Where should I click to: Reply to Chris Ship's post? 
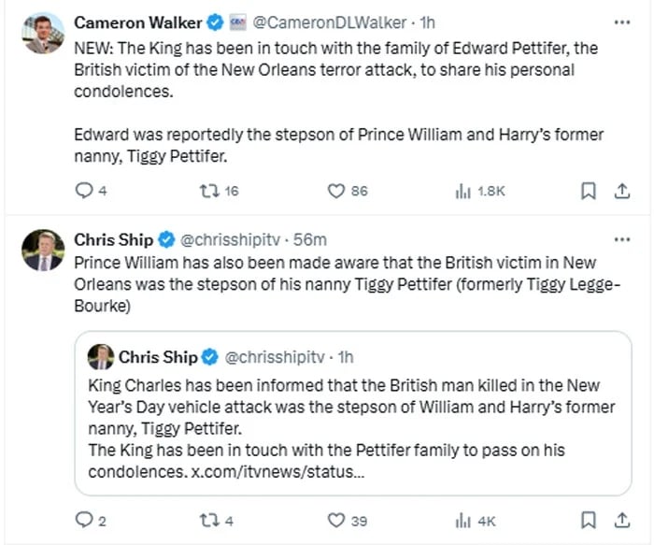[83, 520]
